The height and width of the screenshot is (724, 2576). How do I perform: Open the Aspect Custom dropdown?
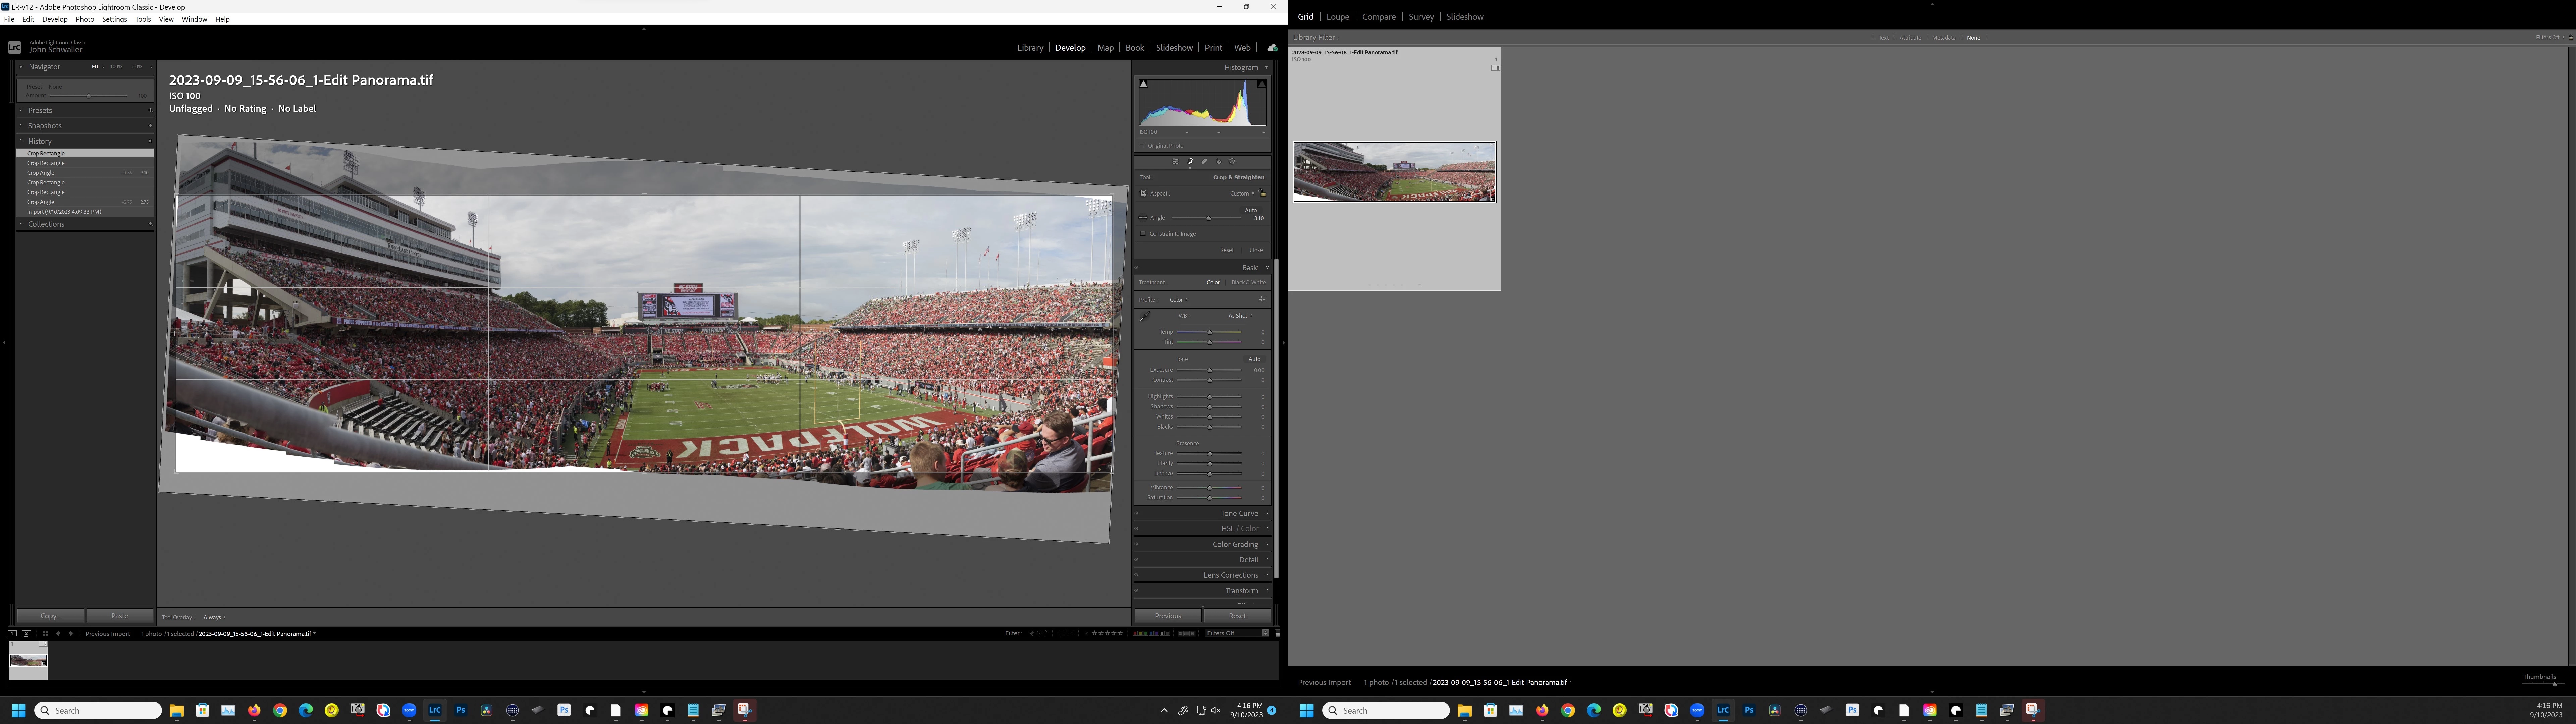pyautogui.click(x=1241, y=194)
